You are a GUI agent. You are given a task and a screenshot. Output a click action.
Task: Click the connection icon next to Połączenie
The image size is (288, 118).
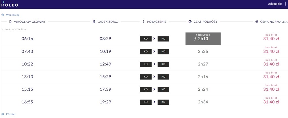click(x=143, y=22)
